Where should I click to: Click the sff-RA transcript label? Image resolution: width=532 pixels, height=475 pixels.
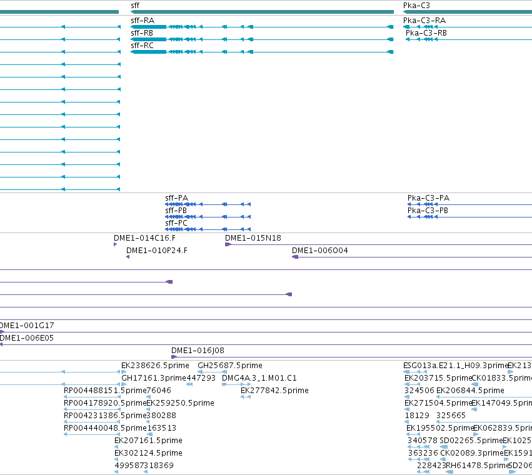tap(143, 21)
